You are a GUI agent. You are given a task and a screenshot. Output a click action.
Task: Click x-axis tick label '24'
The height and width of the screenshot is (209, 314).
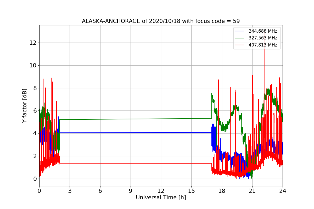[x=283, y=191]
